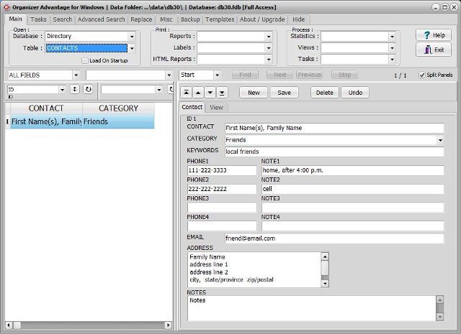This screenshot has height=334, width=461.
Task: Click ADDRESS box scroll down arrow
Action: [325, 284]
